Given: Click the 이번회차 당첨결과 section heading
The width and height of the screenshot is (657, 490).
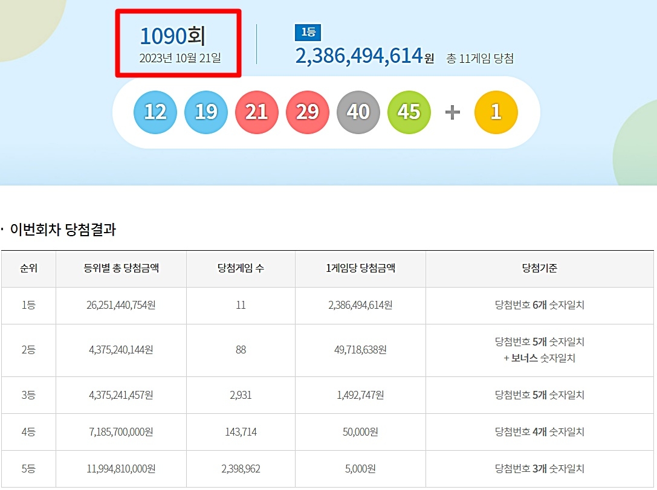Looking at the screenshot, I should tap(63, 230).
